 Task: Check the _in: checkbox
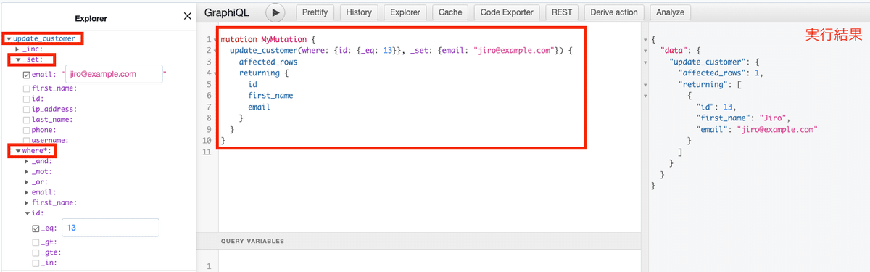coord(36,263)
